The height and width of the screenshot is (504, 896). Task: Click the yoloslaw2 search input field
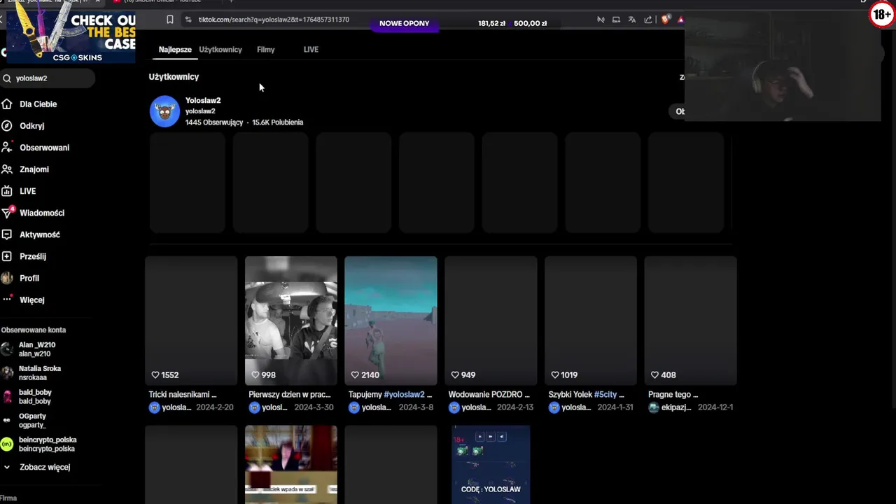(47, 78)
